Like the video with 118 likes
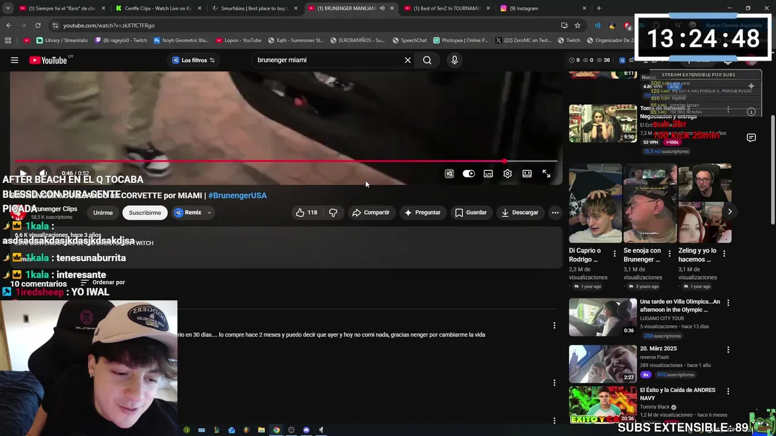Viewport: 776px width, 436px height. coord(307,213)
